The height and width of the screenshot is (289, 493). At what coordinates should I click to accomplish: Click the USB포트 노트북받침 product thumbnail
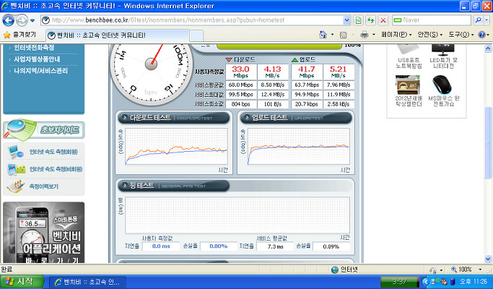(x=408, y=50)
